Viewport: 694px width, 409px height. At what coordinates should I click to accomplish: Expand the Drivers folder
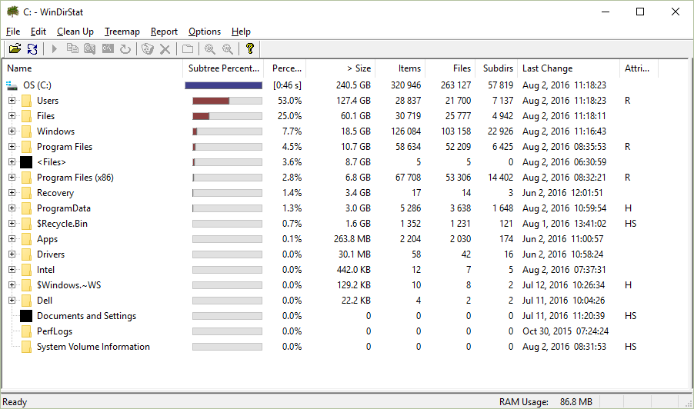pos(12,254)
